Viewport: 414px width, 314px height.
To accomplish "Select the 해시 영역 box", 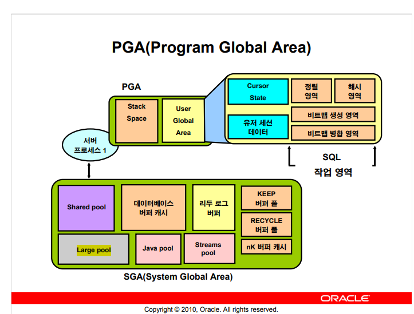I will 354,91.
